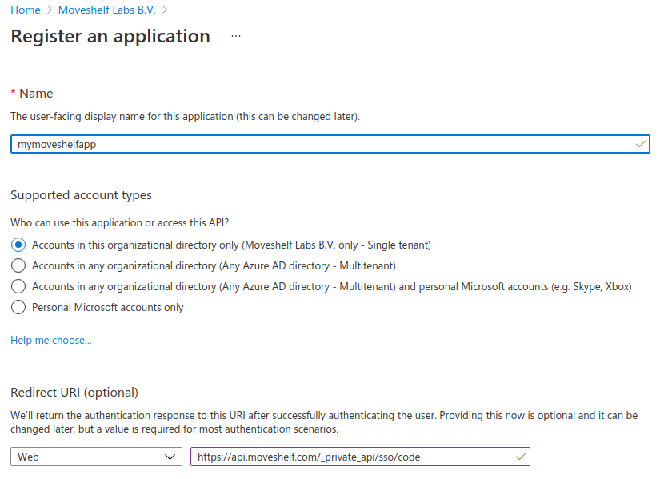Screen dimensions: 660x479
Task: Open the Moveshelf Labs B.V. breadcrumb
Action: (x=107, y=10)
